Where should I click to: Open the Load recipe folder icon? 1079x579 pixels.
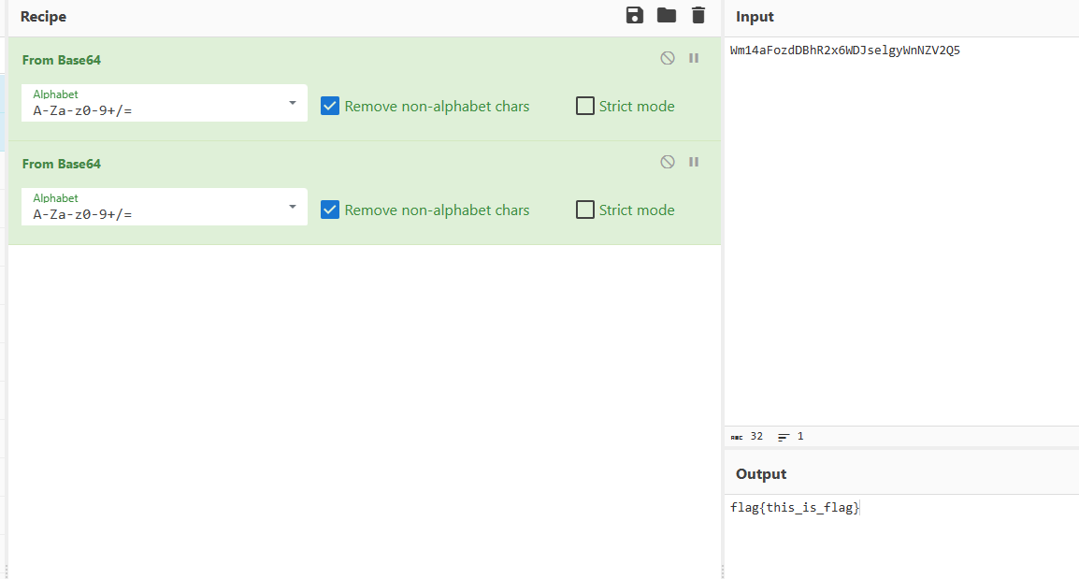pyautogui.click(x=667, y=15)
